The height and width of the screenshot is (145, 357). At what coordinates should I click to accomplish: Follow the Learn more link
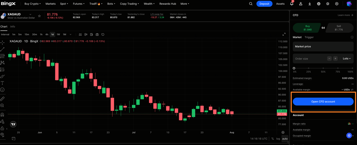345,15
